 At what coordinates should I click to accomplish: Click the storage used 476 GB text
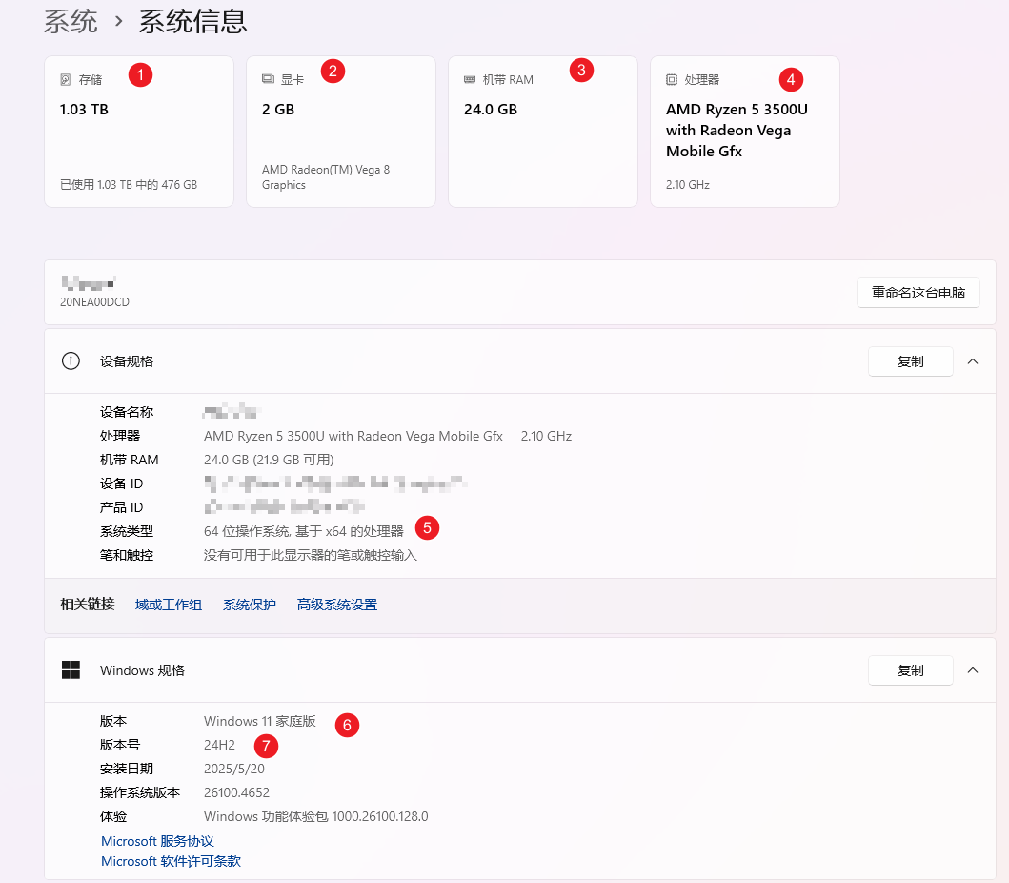tap(129, 185)
